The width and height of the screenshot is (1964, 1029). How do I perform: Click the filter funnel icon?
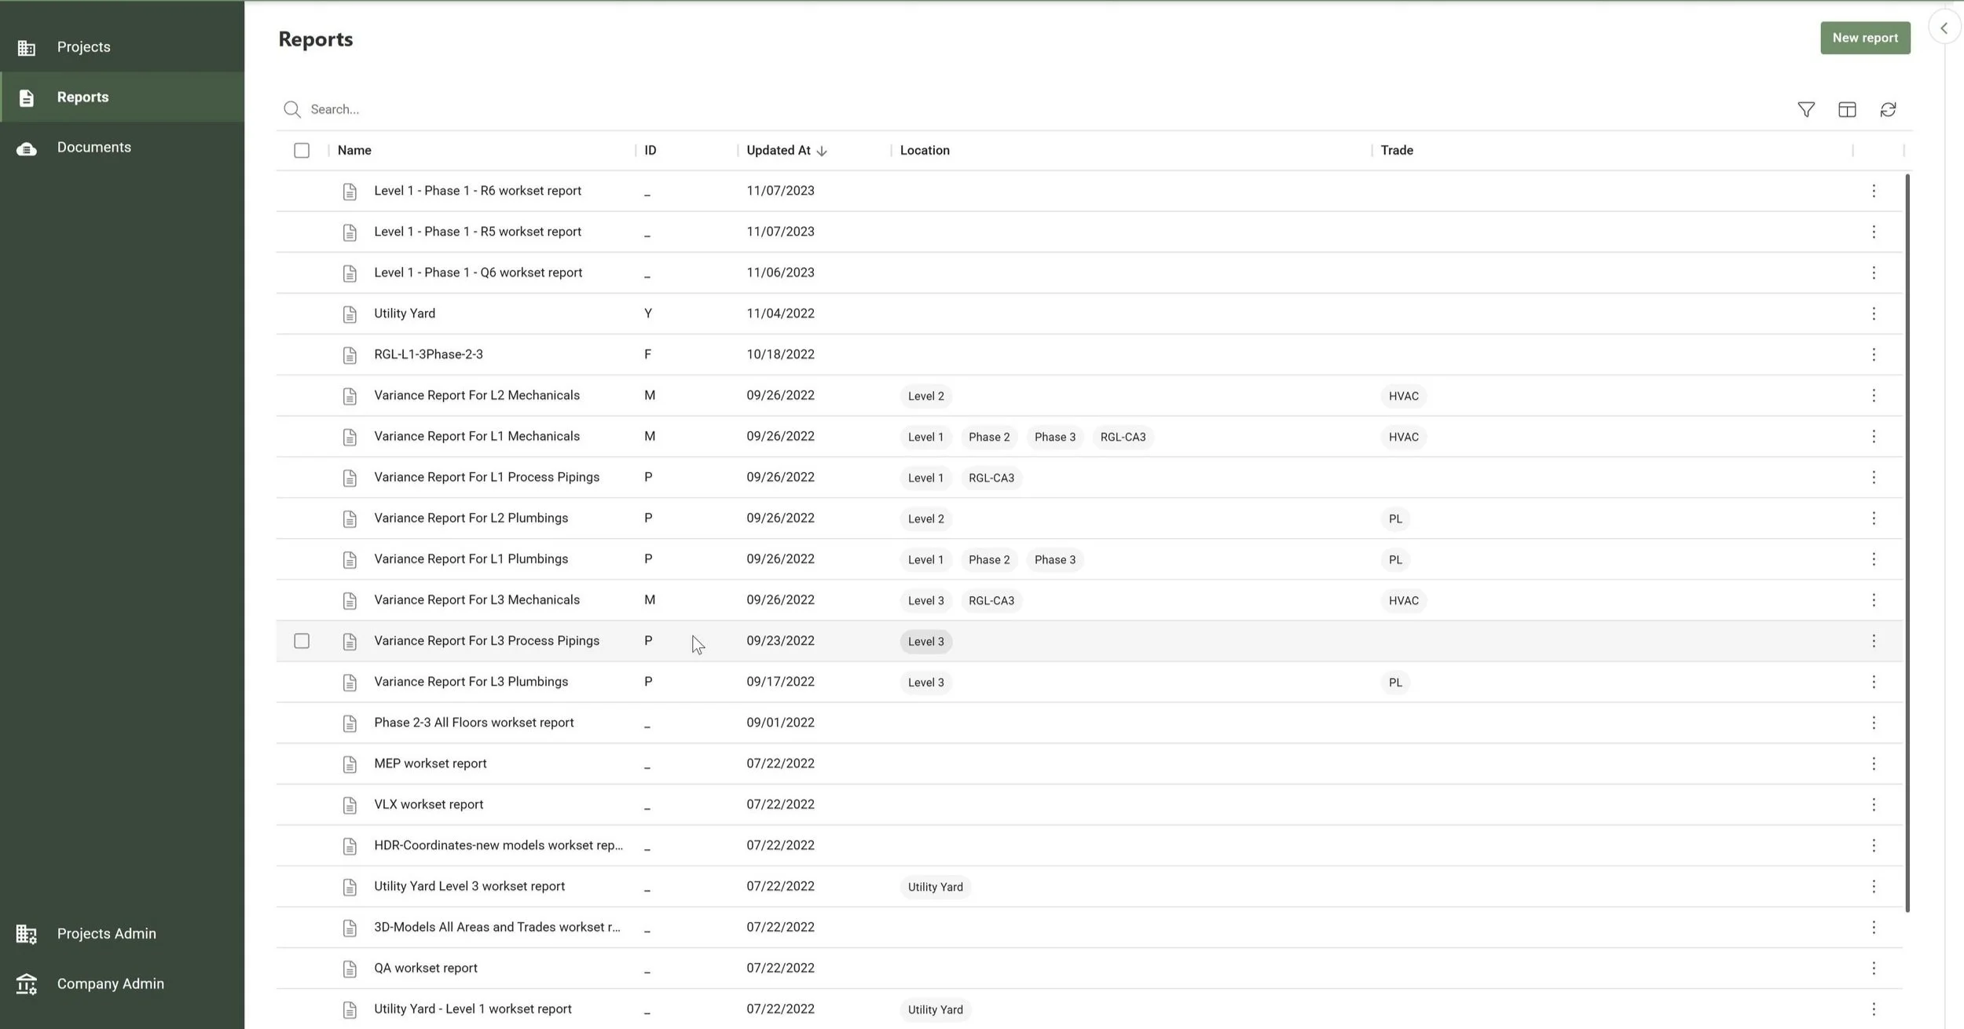tap(1806, 110)
